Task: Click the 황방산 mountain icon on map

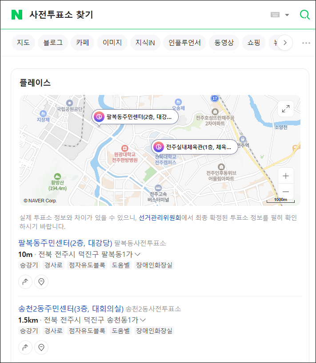Action: [x=57, y=177]
